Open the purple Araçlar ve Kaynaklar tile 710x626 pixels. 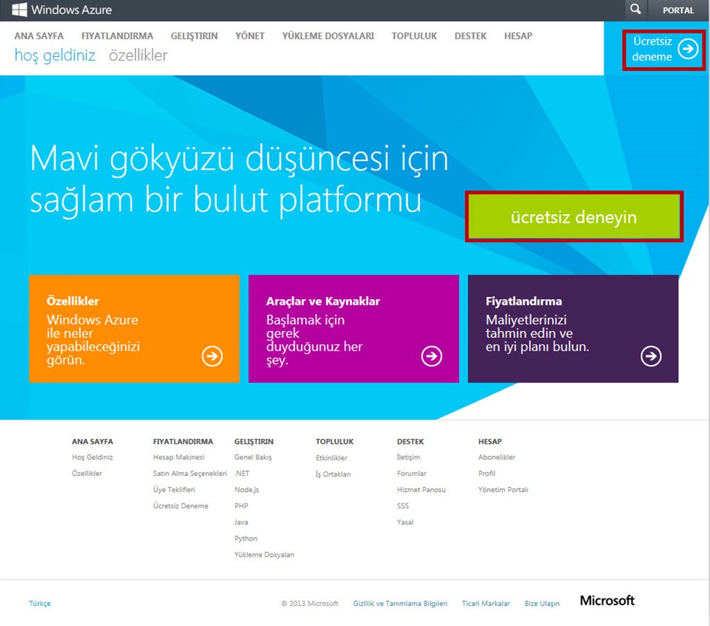pyautogui.click(x=354, y=329)
